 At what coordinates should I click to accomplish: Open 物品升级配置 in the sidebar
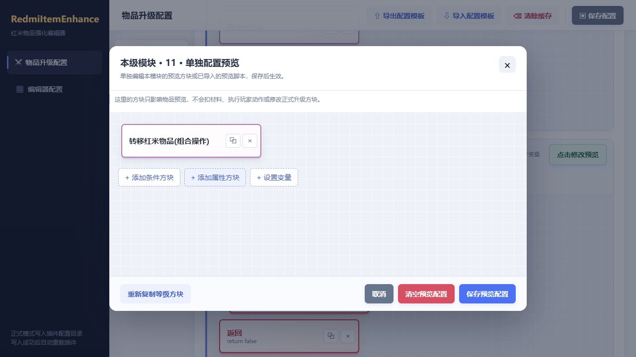coord(55,62)
